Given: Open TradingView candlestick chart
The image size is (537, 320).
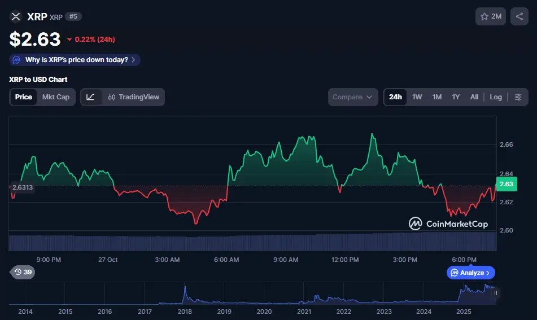Looking at the screenshot, I should (x=134, y=97).
